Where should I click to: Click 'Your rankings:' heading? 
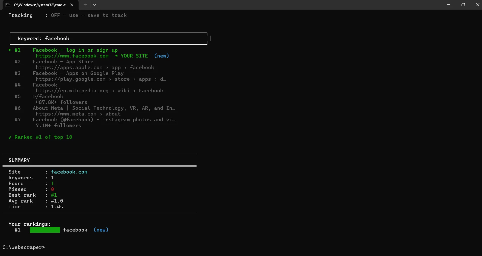pos(30,224)
